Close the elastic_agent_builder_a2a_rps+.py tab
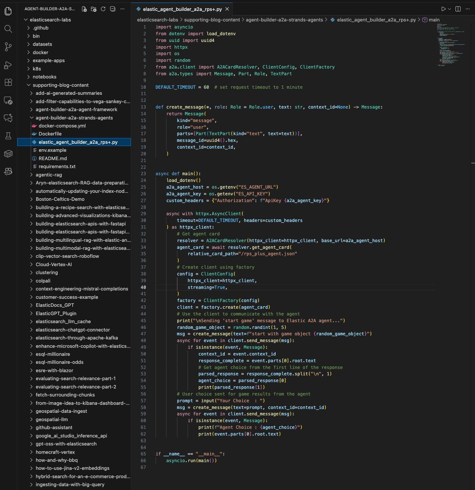Viewport: 475px width, 490px height. tap(227, 9)
